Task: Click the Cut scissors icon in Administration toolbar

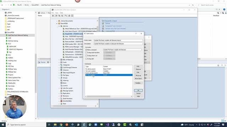Action: click(56, 16)
